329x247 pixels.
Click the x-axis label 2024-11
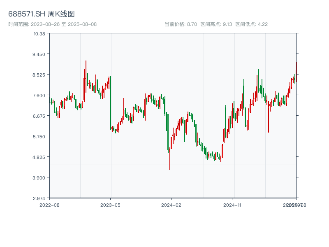click(232, 205)
